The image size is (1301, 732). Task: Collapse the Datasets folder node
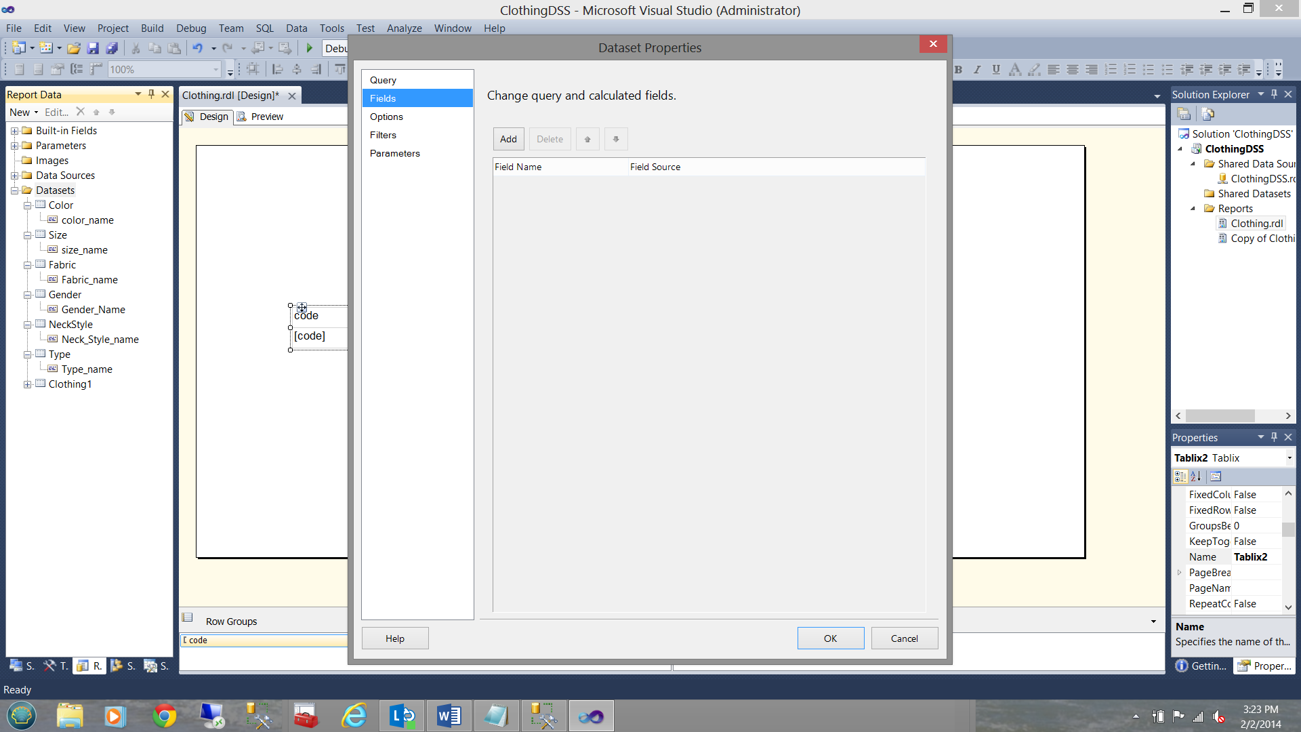[x=14, y=190]
